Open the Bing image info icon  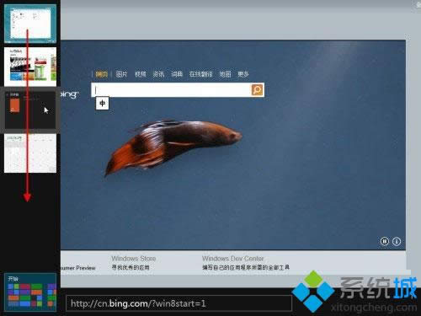pyautogui.click(x=397, y=241)
